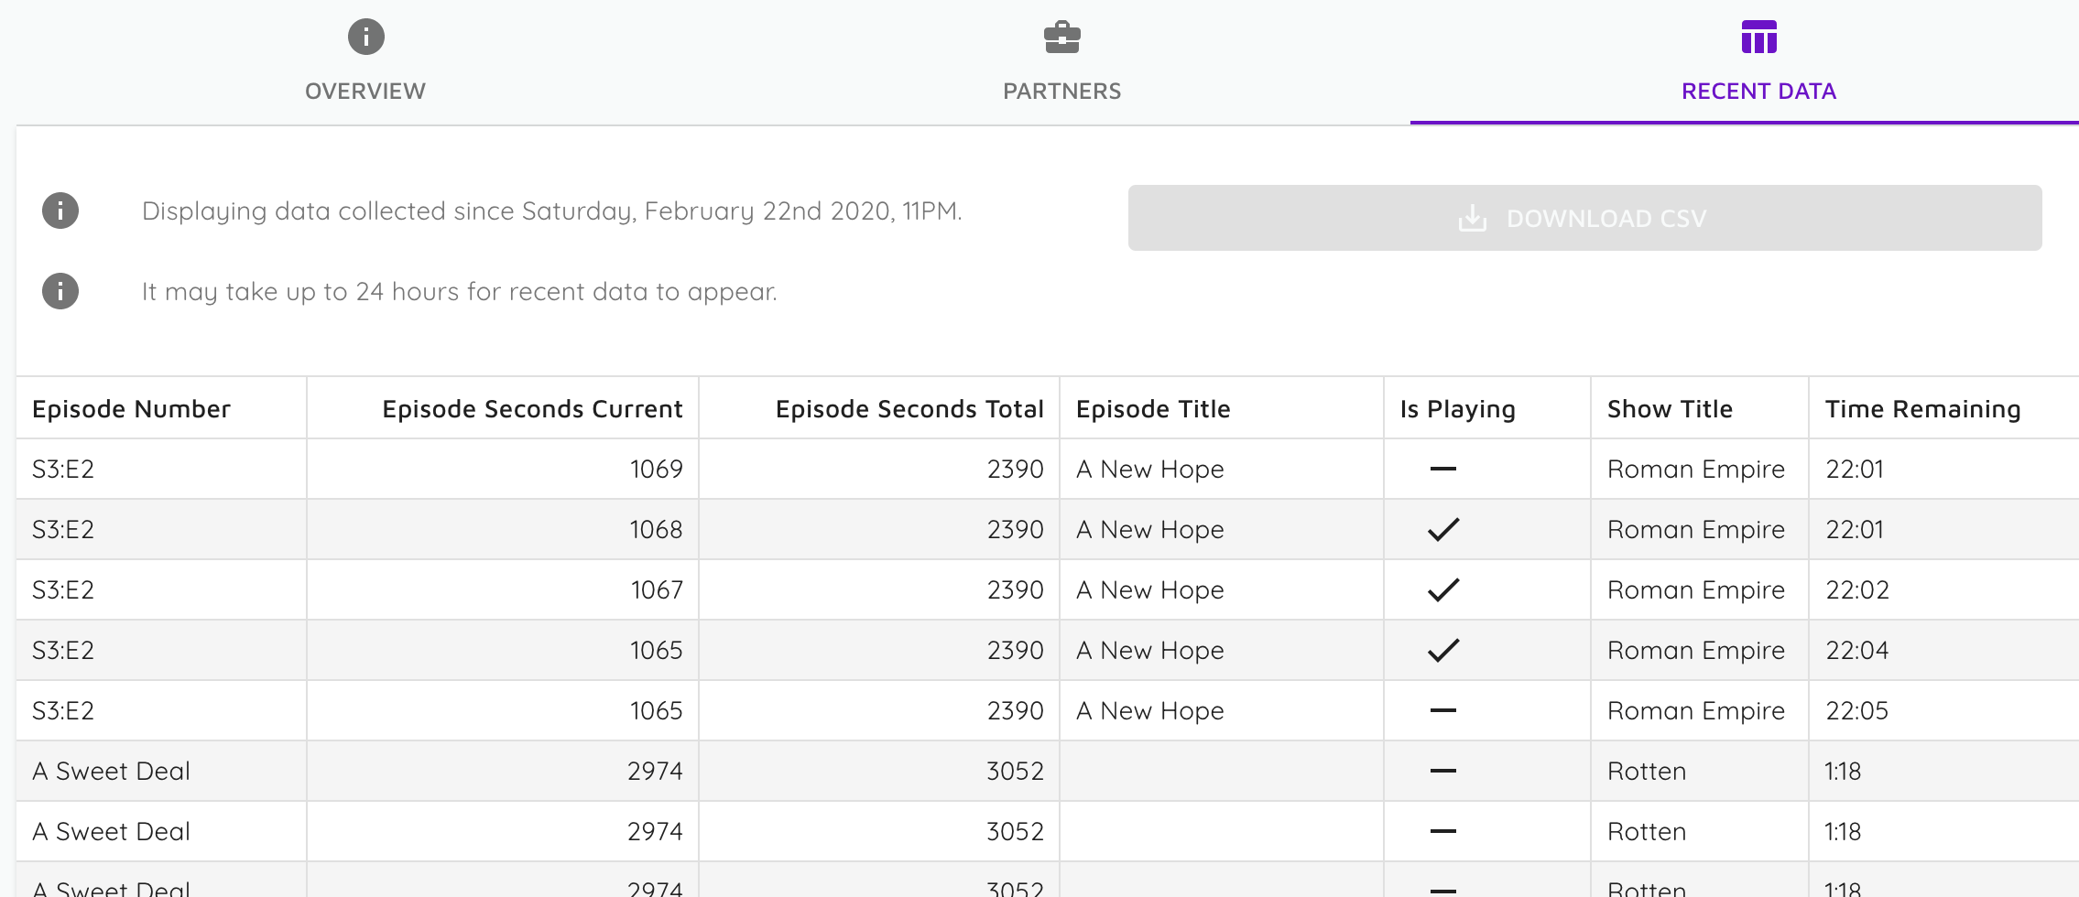Click the Time Remaining column header
Screen dimensions: 2079x897
tap(1922, 408)
